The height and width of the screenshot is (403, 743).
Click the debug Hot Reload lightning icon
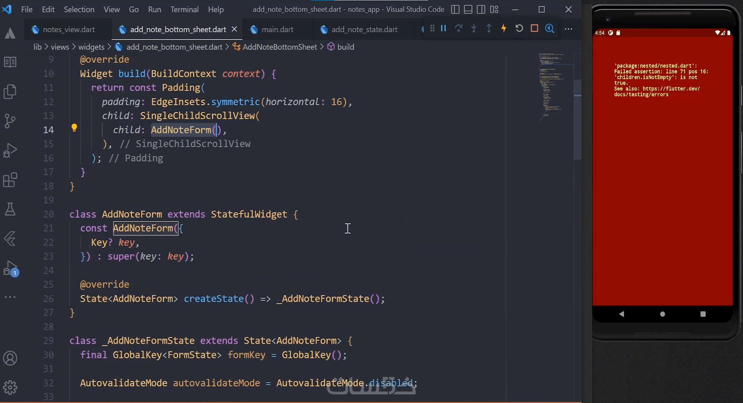click(x=504, y=28)
